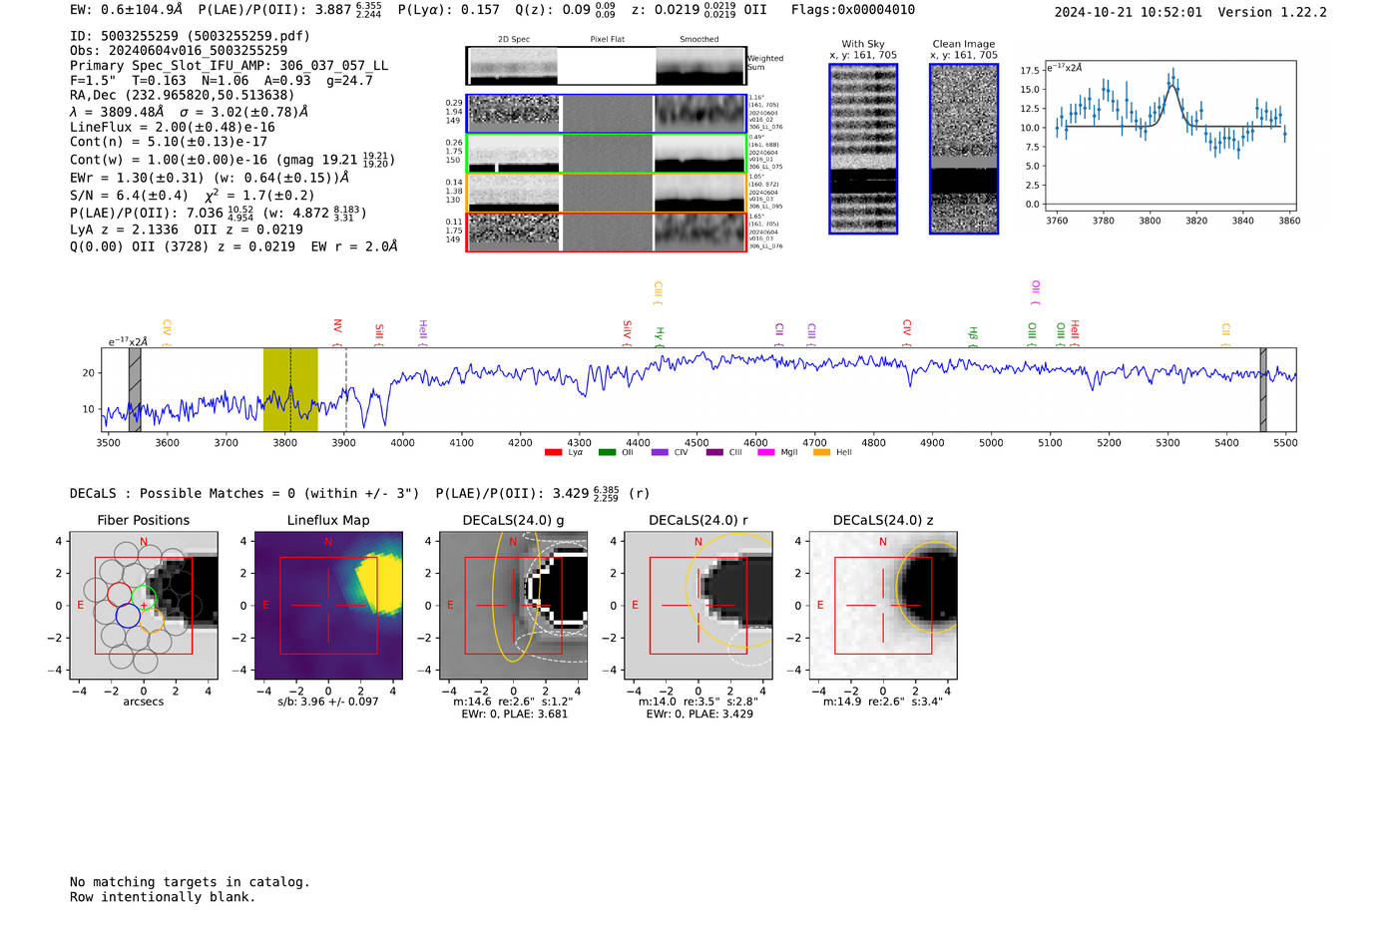Click the 'Obs: 20240604v016_5003255259' line
Image resolution: width=1397 pixels, height=951 pixels.
tap(179, 51)
